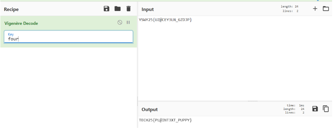
Task: Select the Recipe panel heading
Action: point(11,10)
